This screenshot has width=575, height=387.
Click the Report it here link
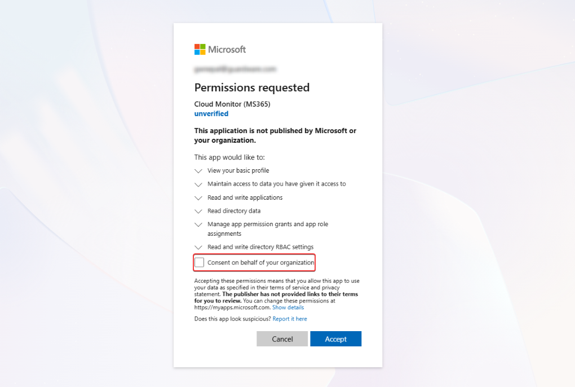(290, 319)
